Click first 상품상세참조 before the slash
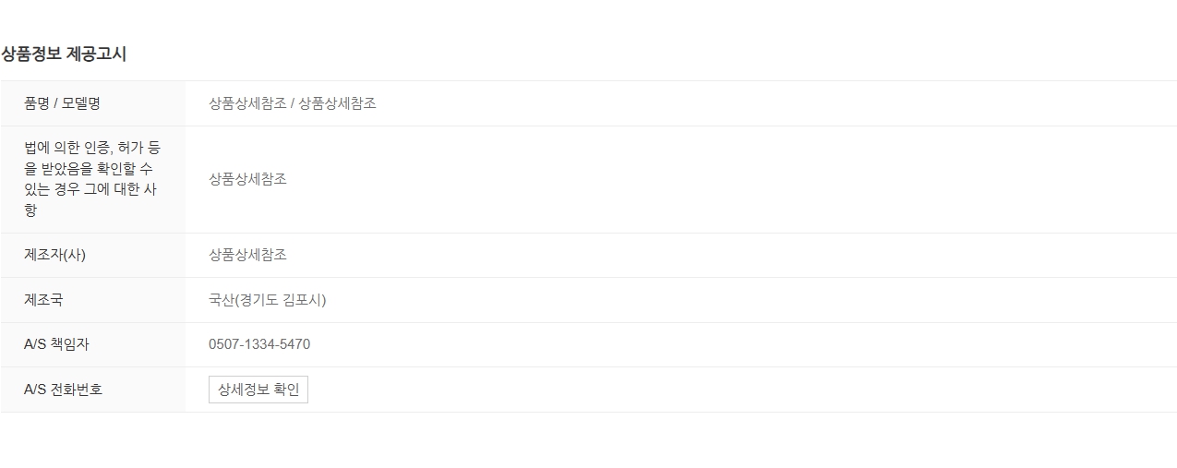Screen dimensions: 1177x468 pos(247,103)
